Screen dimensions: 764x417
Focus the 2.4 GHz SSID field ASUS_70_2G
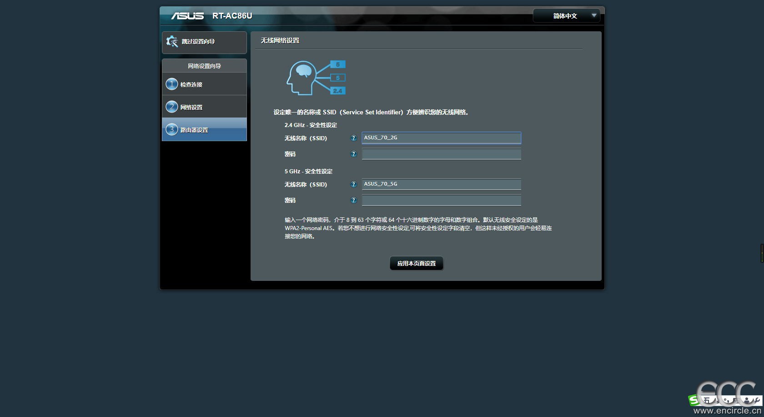click(441, 138)
